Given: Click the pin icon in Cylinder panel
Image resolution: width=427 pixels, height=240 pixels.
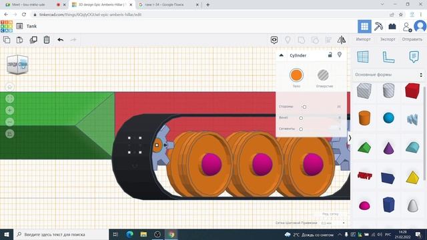Looking at the screenshot, I should pos(340,55).
